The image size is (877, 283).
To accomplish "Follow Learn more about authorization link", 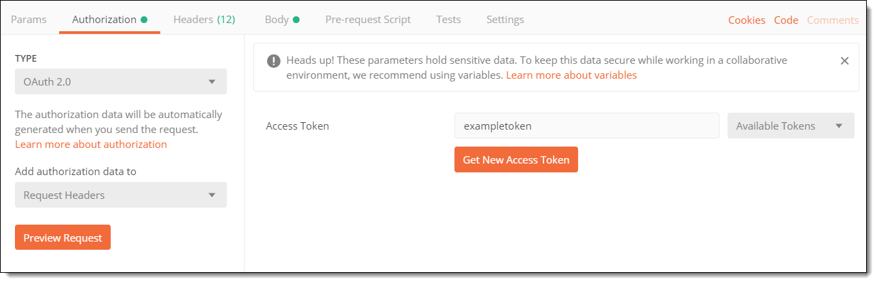I will (91, 144).
